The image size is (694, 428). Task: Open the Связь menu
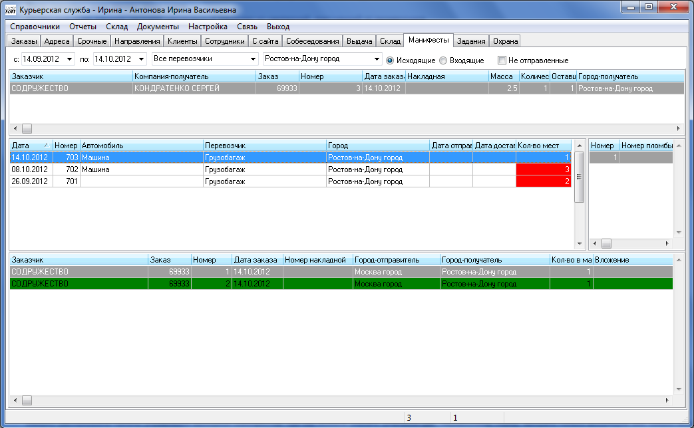click(x=247, y=27)
